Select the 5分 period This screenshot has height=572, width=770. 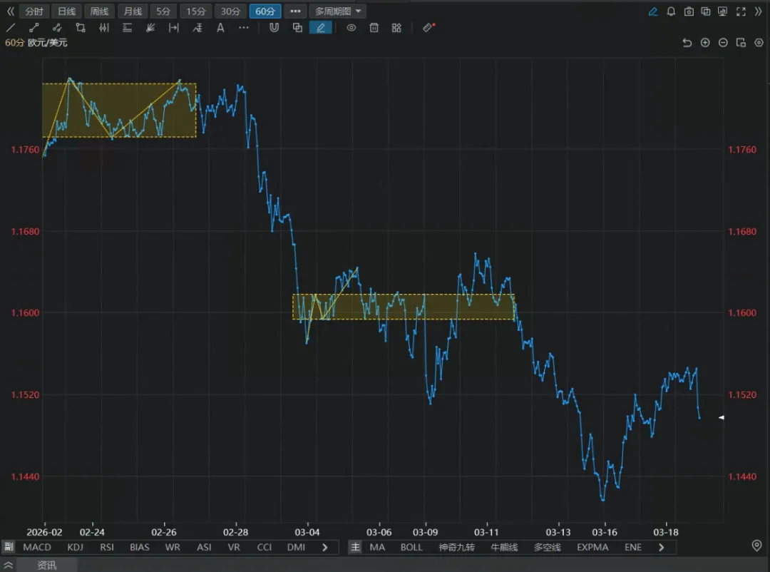[163, 11]
